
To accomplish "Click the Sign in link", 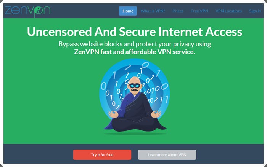I will [255, 11].
